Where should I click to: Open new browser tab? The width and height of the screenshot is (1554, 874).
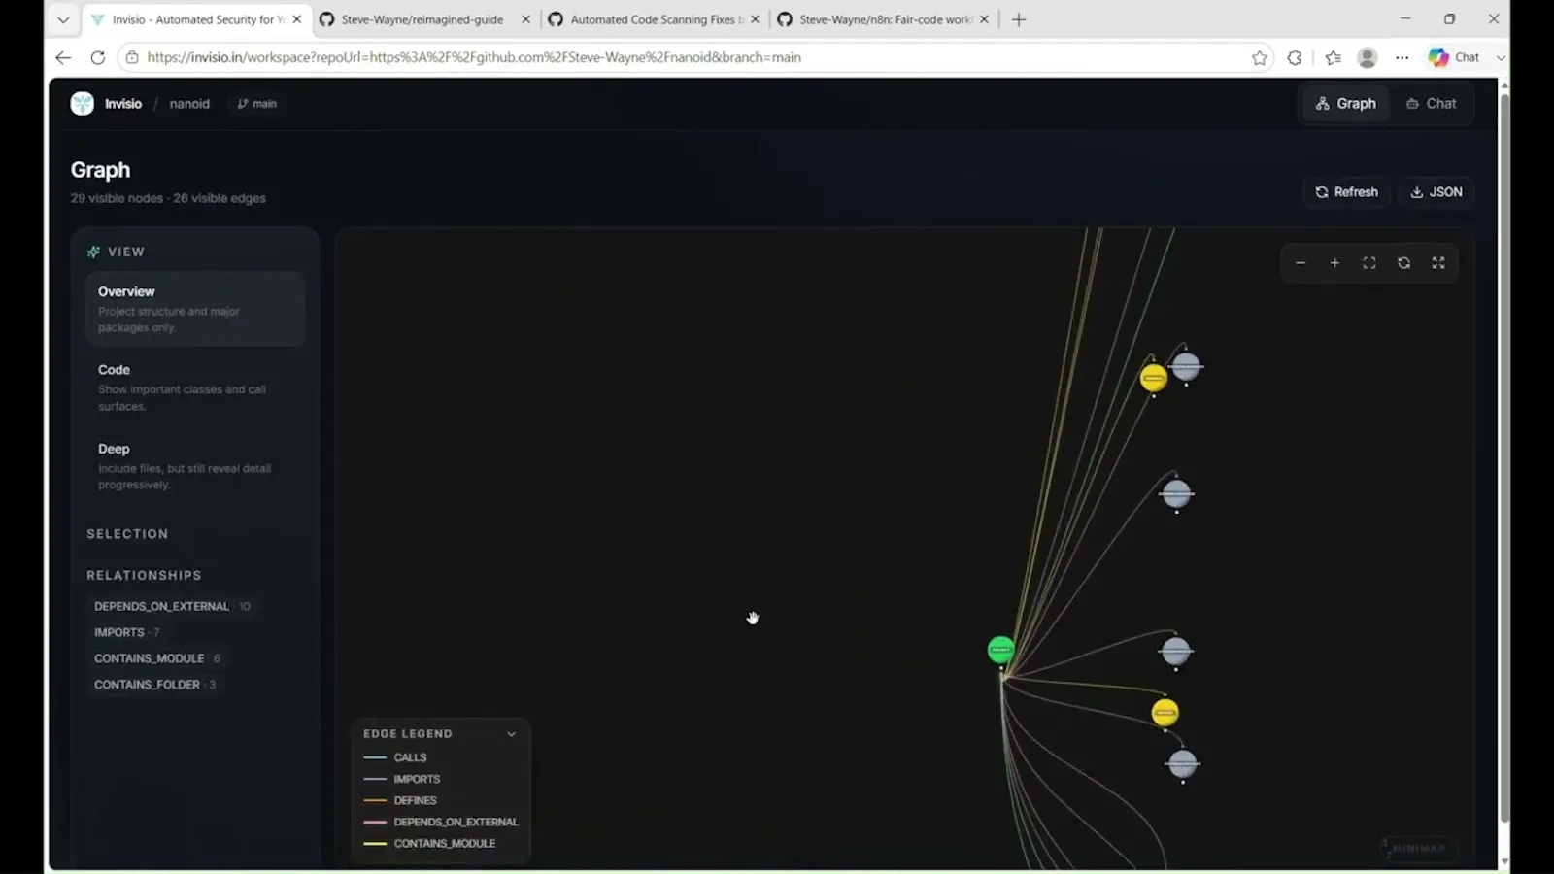point(1019,19)
